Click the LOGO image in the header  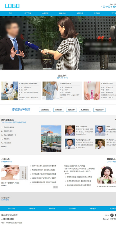(12, 6)
